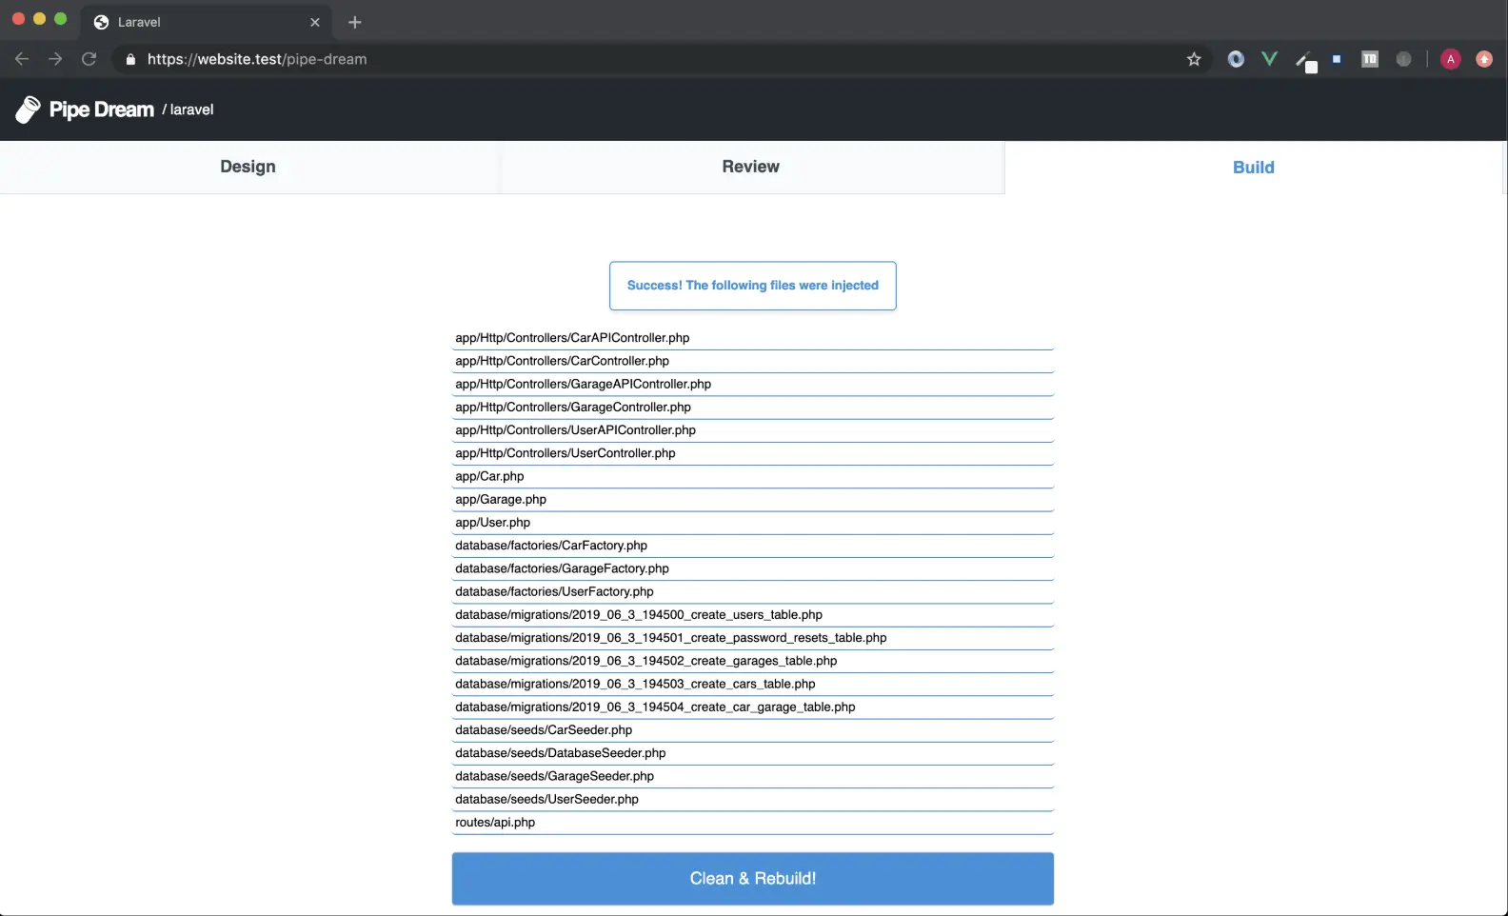Image resolution: width=1508 pixels, height=916 pixels.
Task: Click the address bar URL website.test/pipe-dream
Action: pyautogui.click(x=257, y=59)
